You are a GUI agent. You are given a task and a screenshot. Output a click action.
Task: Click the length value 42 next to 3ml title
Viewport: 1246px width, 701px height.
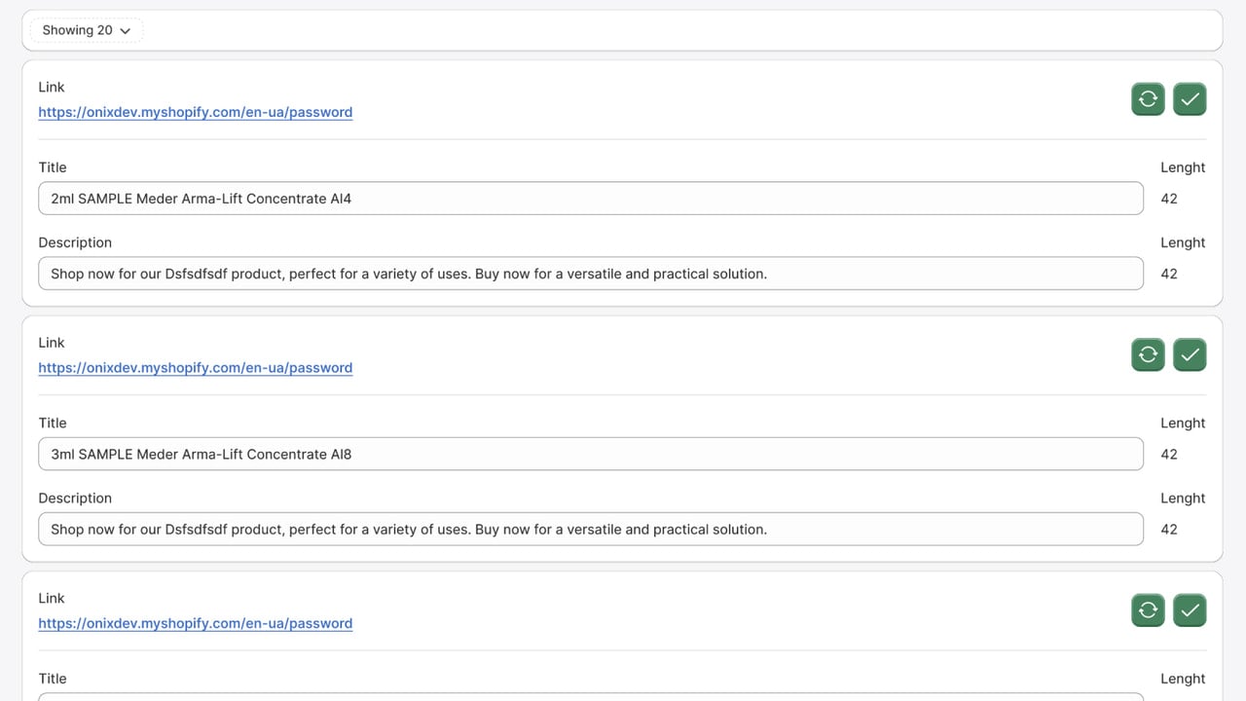tap(1169, 454)
